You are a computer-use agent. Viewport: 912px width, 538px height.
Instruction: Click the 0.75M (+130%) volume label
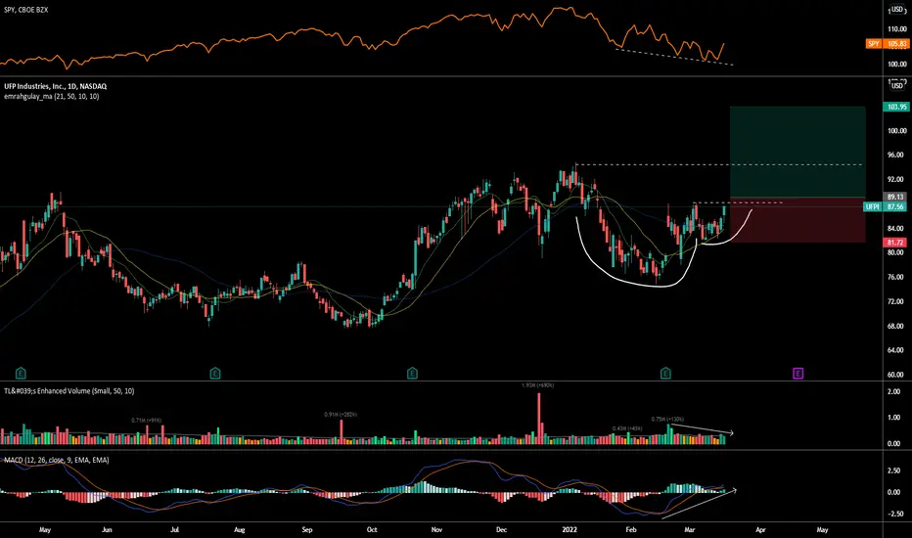(667, 419)
